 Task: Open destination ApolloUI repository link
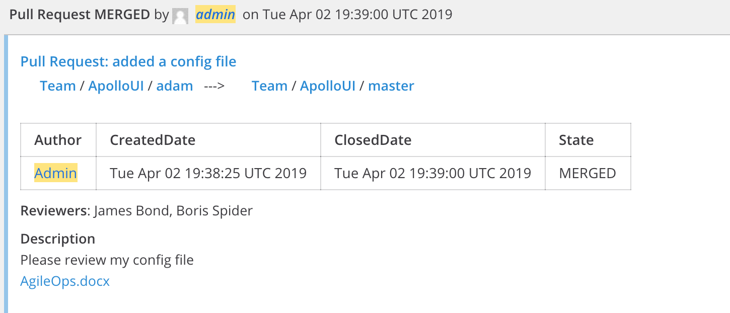coord(328,86)
